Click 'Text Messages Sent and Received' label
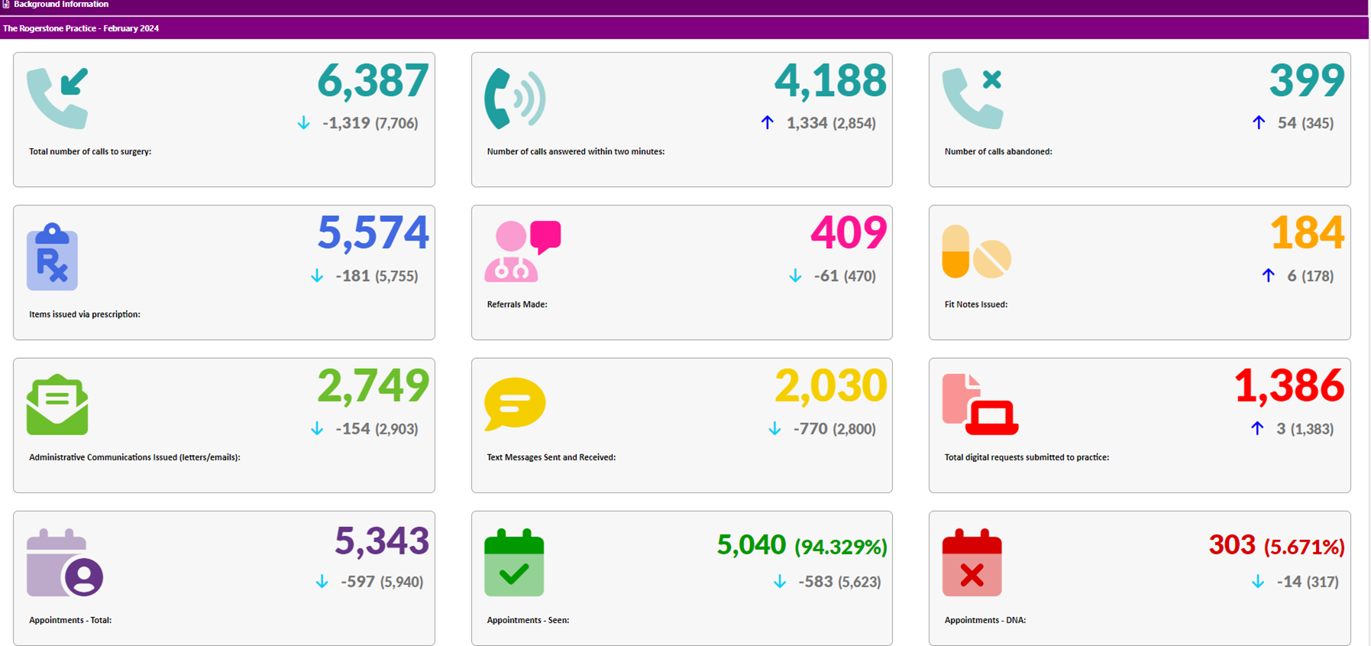Viewport: 1371px width, 646px height. 551,457
